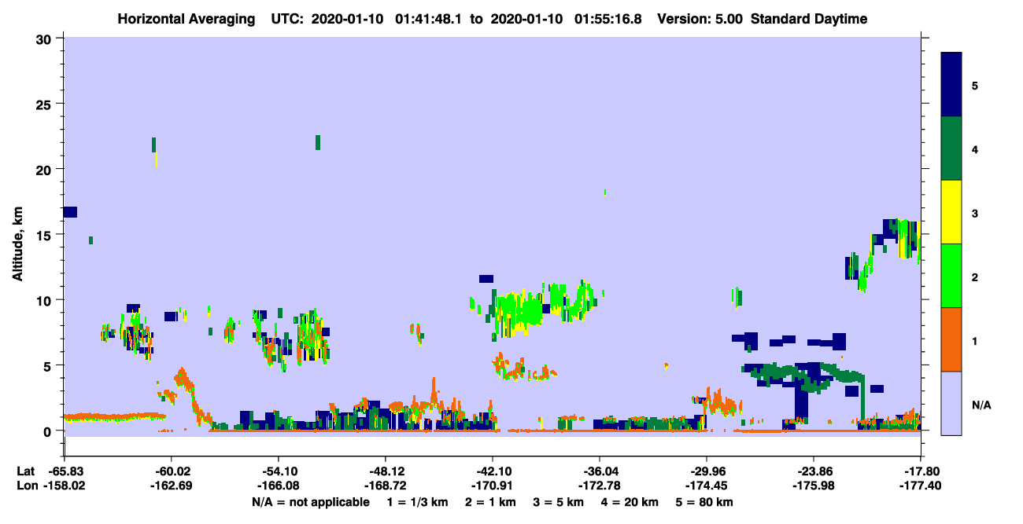Click the legend entry '3 = 5 km'
Image resolution: width=1023 pixels, height=524 pixels.
559,502
